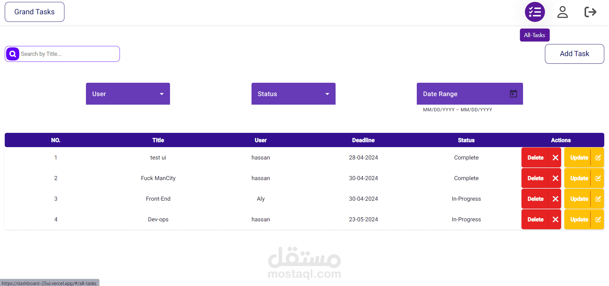Click the logout arrow icon
The width and height of the screenshot is (609, 286).
590,12
